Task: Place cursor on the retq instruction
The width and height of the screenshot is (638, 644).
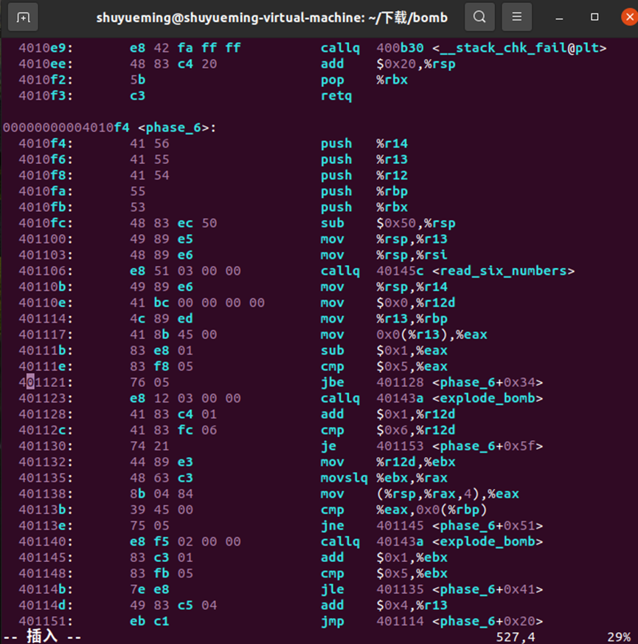Action: [x=336, y=96]
